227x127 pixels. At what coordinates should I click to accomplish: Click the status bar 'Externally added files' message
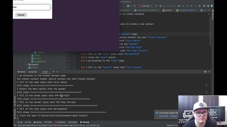click(59, 126)
